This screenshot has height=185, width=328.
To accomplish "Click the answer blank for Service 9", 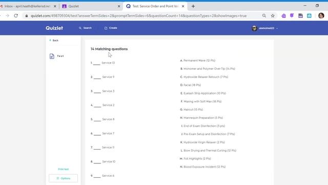I will [x=97, y=78].
